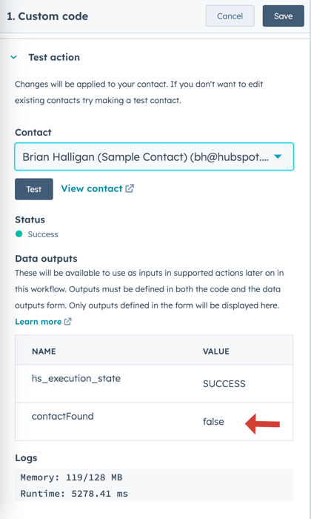Click the green Success status dot
This screenshot has width=311, height=519.
point(19,234)
